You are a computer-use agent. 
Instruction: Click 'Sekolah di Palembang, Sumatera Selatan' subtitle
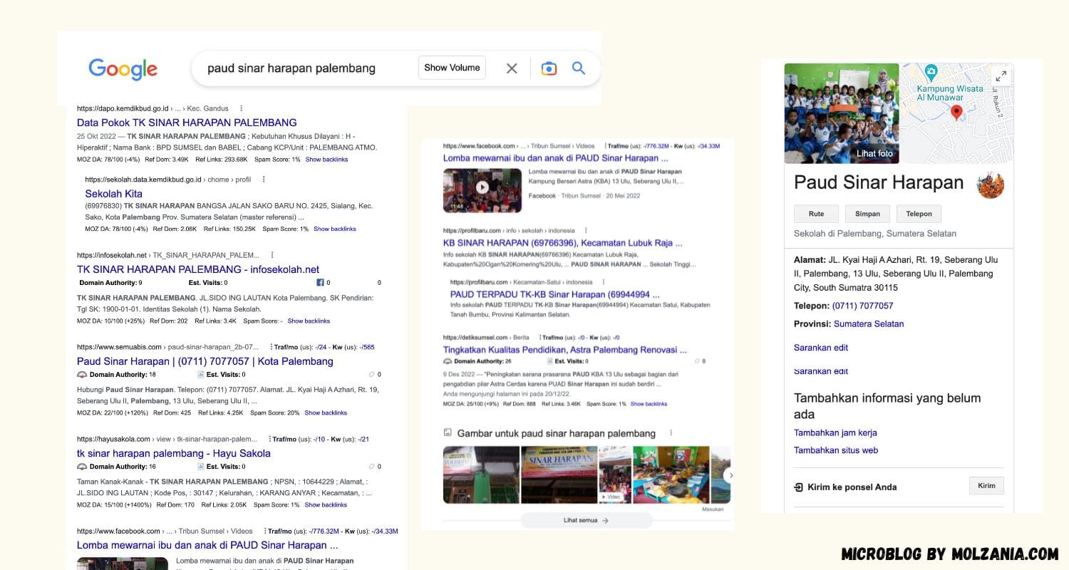pos(875,234)
